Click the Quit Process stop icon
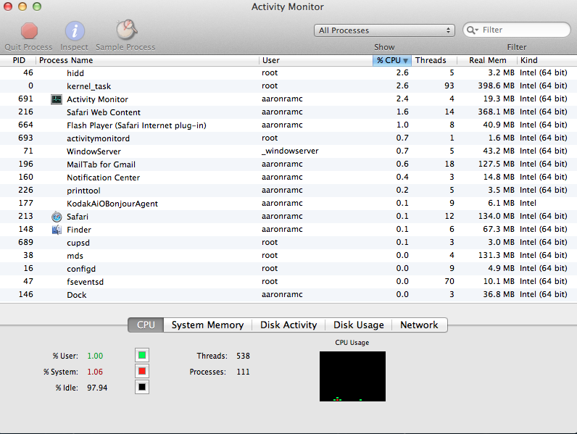Viewport: 577px width, 434px height. (29, 31)
